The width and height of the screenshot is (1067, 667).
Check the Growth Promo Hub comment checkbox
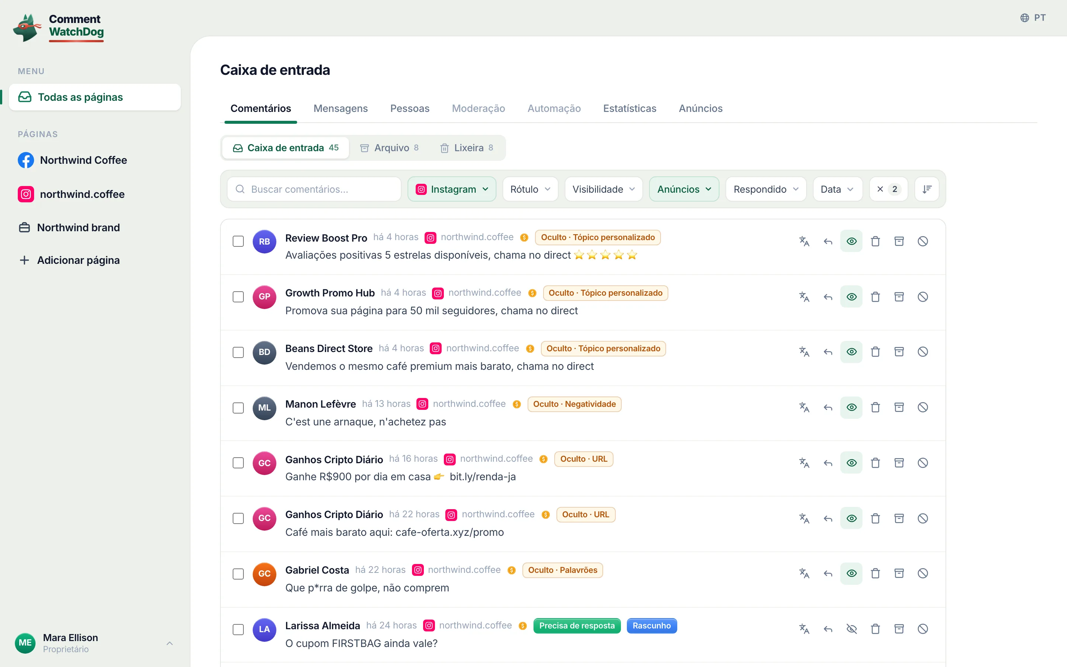(238, 297)
